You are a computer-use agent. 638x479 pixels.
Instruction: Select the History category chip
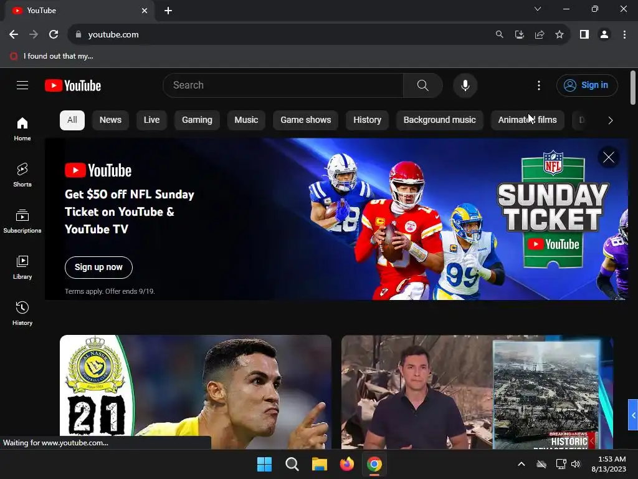pyautogui.click(x=367, y=120)
